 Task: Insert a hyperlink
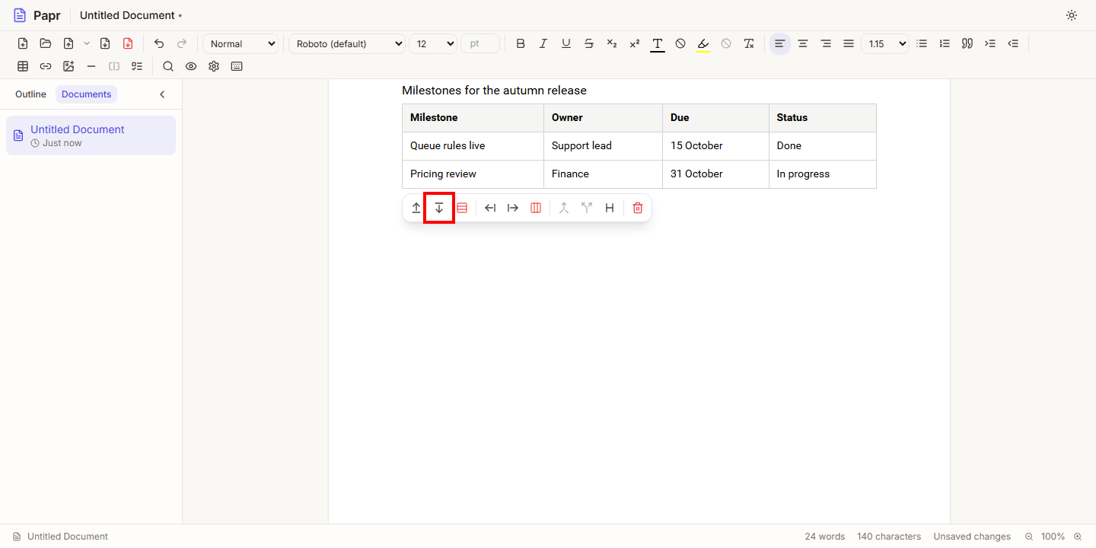46,66
